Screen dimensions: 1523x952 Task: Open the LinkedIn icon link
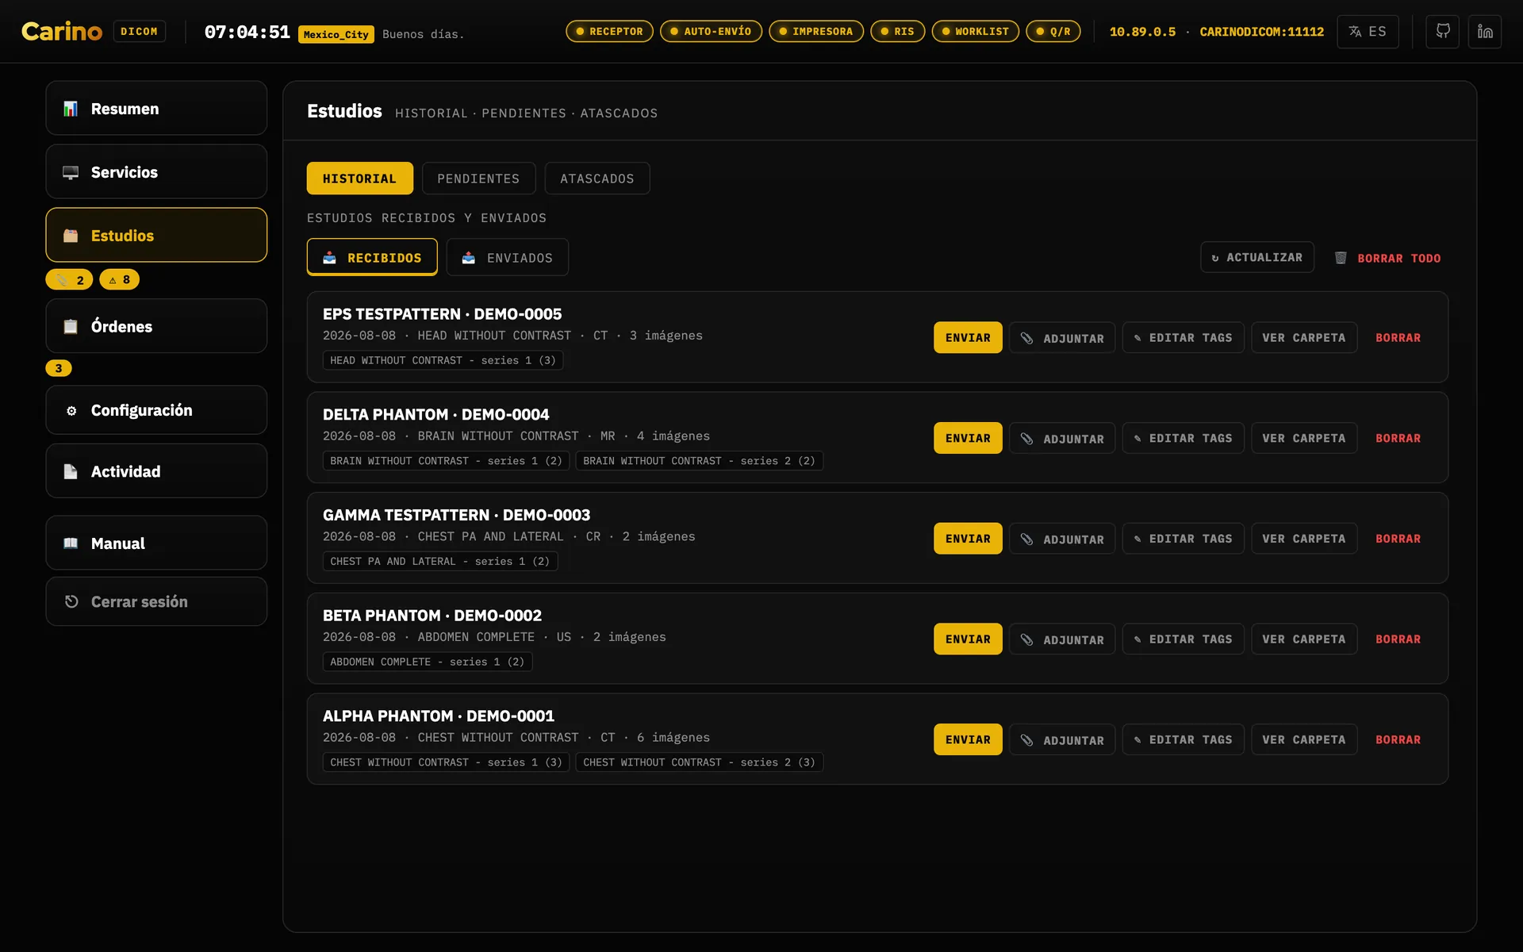tap(1485, 32)
